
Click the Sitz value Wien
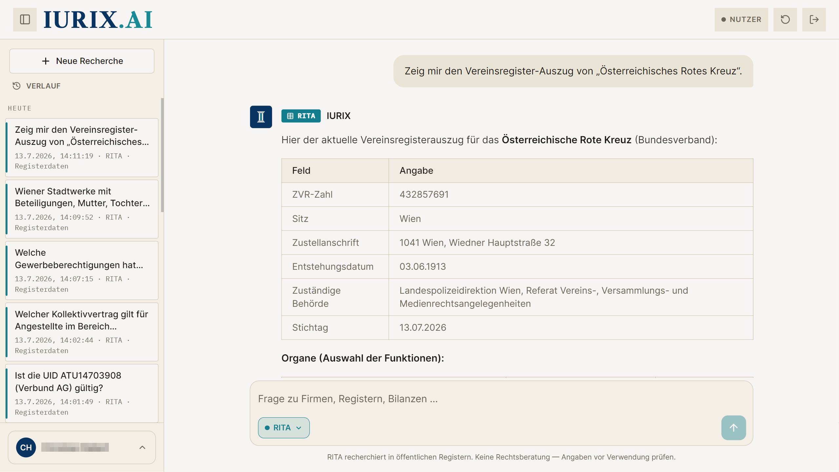point(410,219)
